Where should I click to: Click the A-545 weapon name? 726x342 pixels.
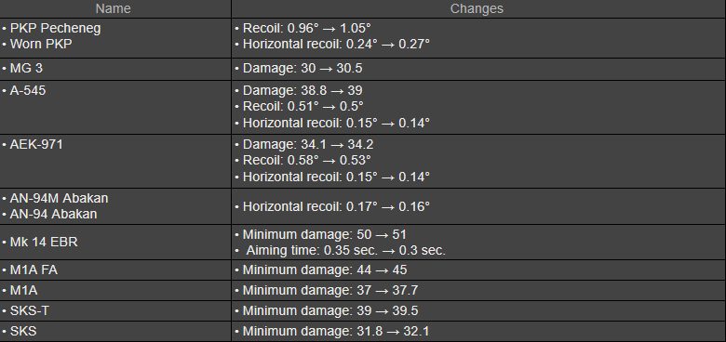click(x=28, y=90)
